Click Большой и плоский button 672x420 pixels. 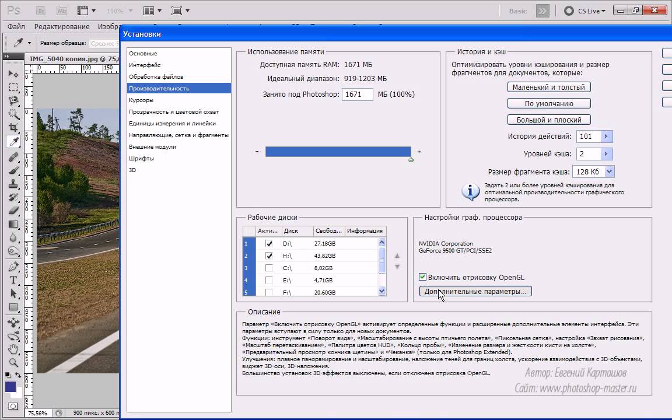pyautogui.click(x=549, y=120)
